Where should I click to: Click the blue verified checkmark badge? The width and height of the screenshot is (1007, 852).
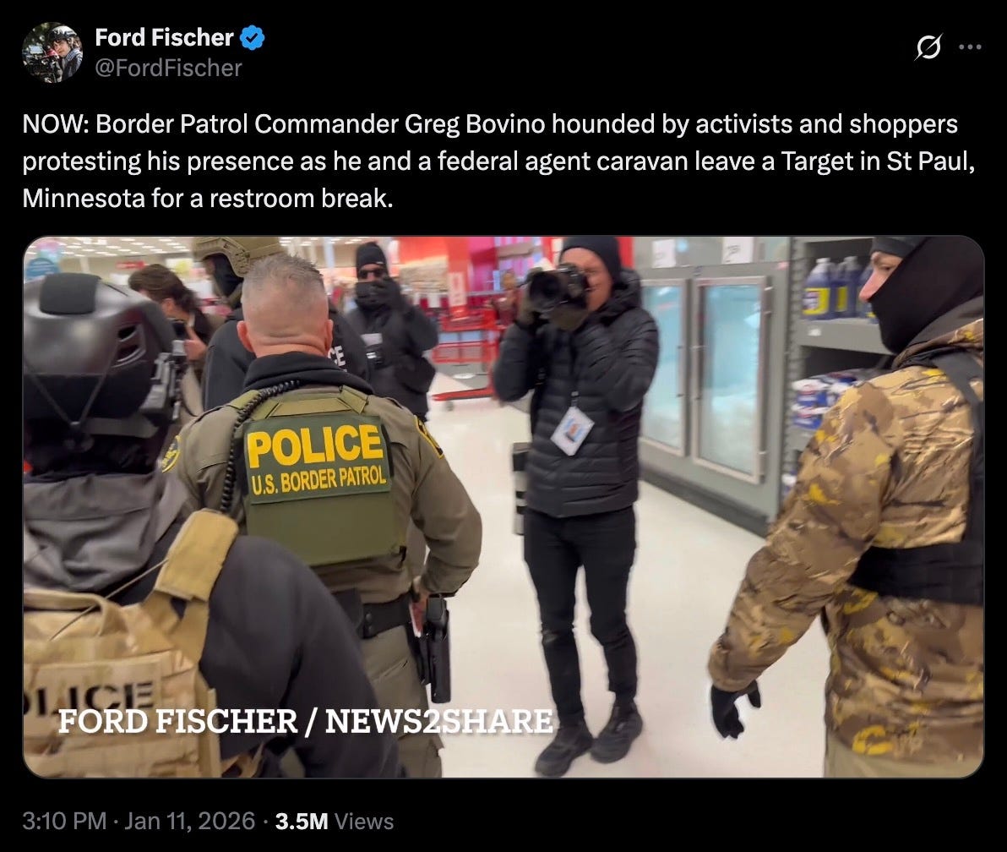[253, 38]
